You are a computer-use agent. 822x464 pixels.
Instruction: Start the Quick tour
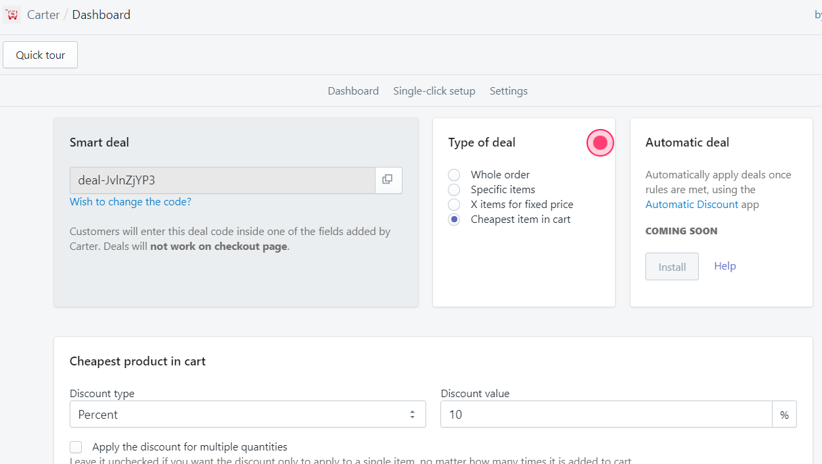pyautogui.click(x=41, y=55)
